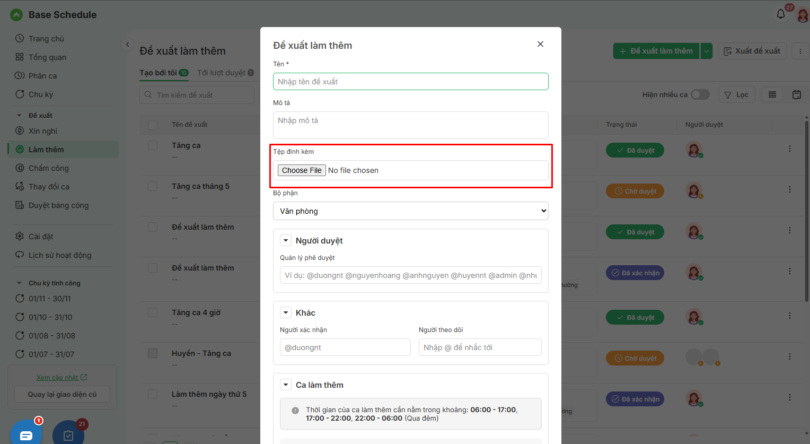The image size is (810, 444).
Task: Click Xuất đề xuất export button
Action: point(752,51)
